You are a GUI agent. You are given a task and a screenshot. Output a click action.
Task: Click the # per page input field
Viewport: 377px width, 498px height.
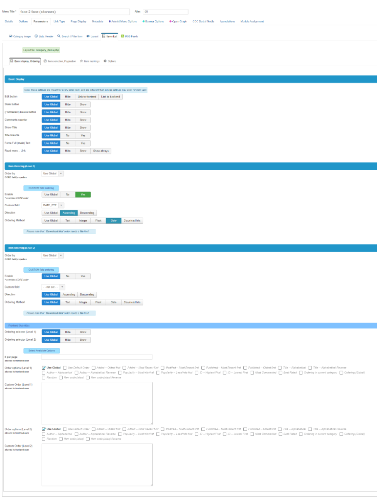pos(97,357)
